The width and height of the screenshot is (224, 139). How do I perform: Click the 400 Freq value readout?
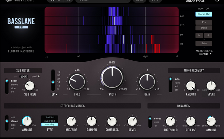[x=77, y=70]
